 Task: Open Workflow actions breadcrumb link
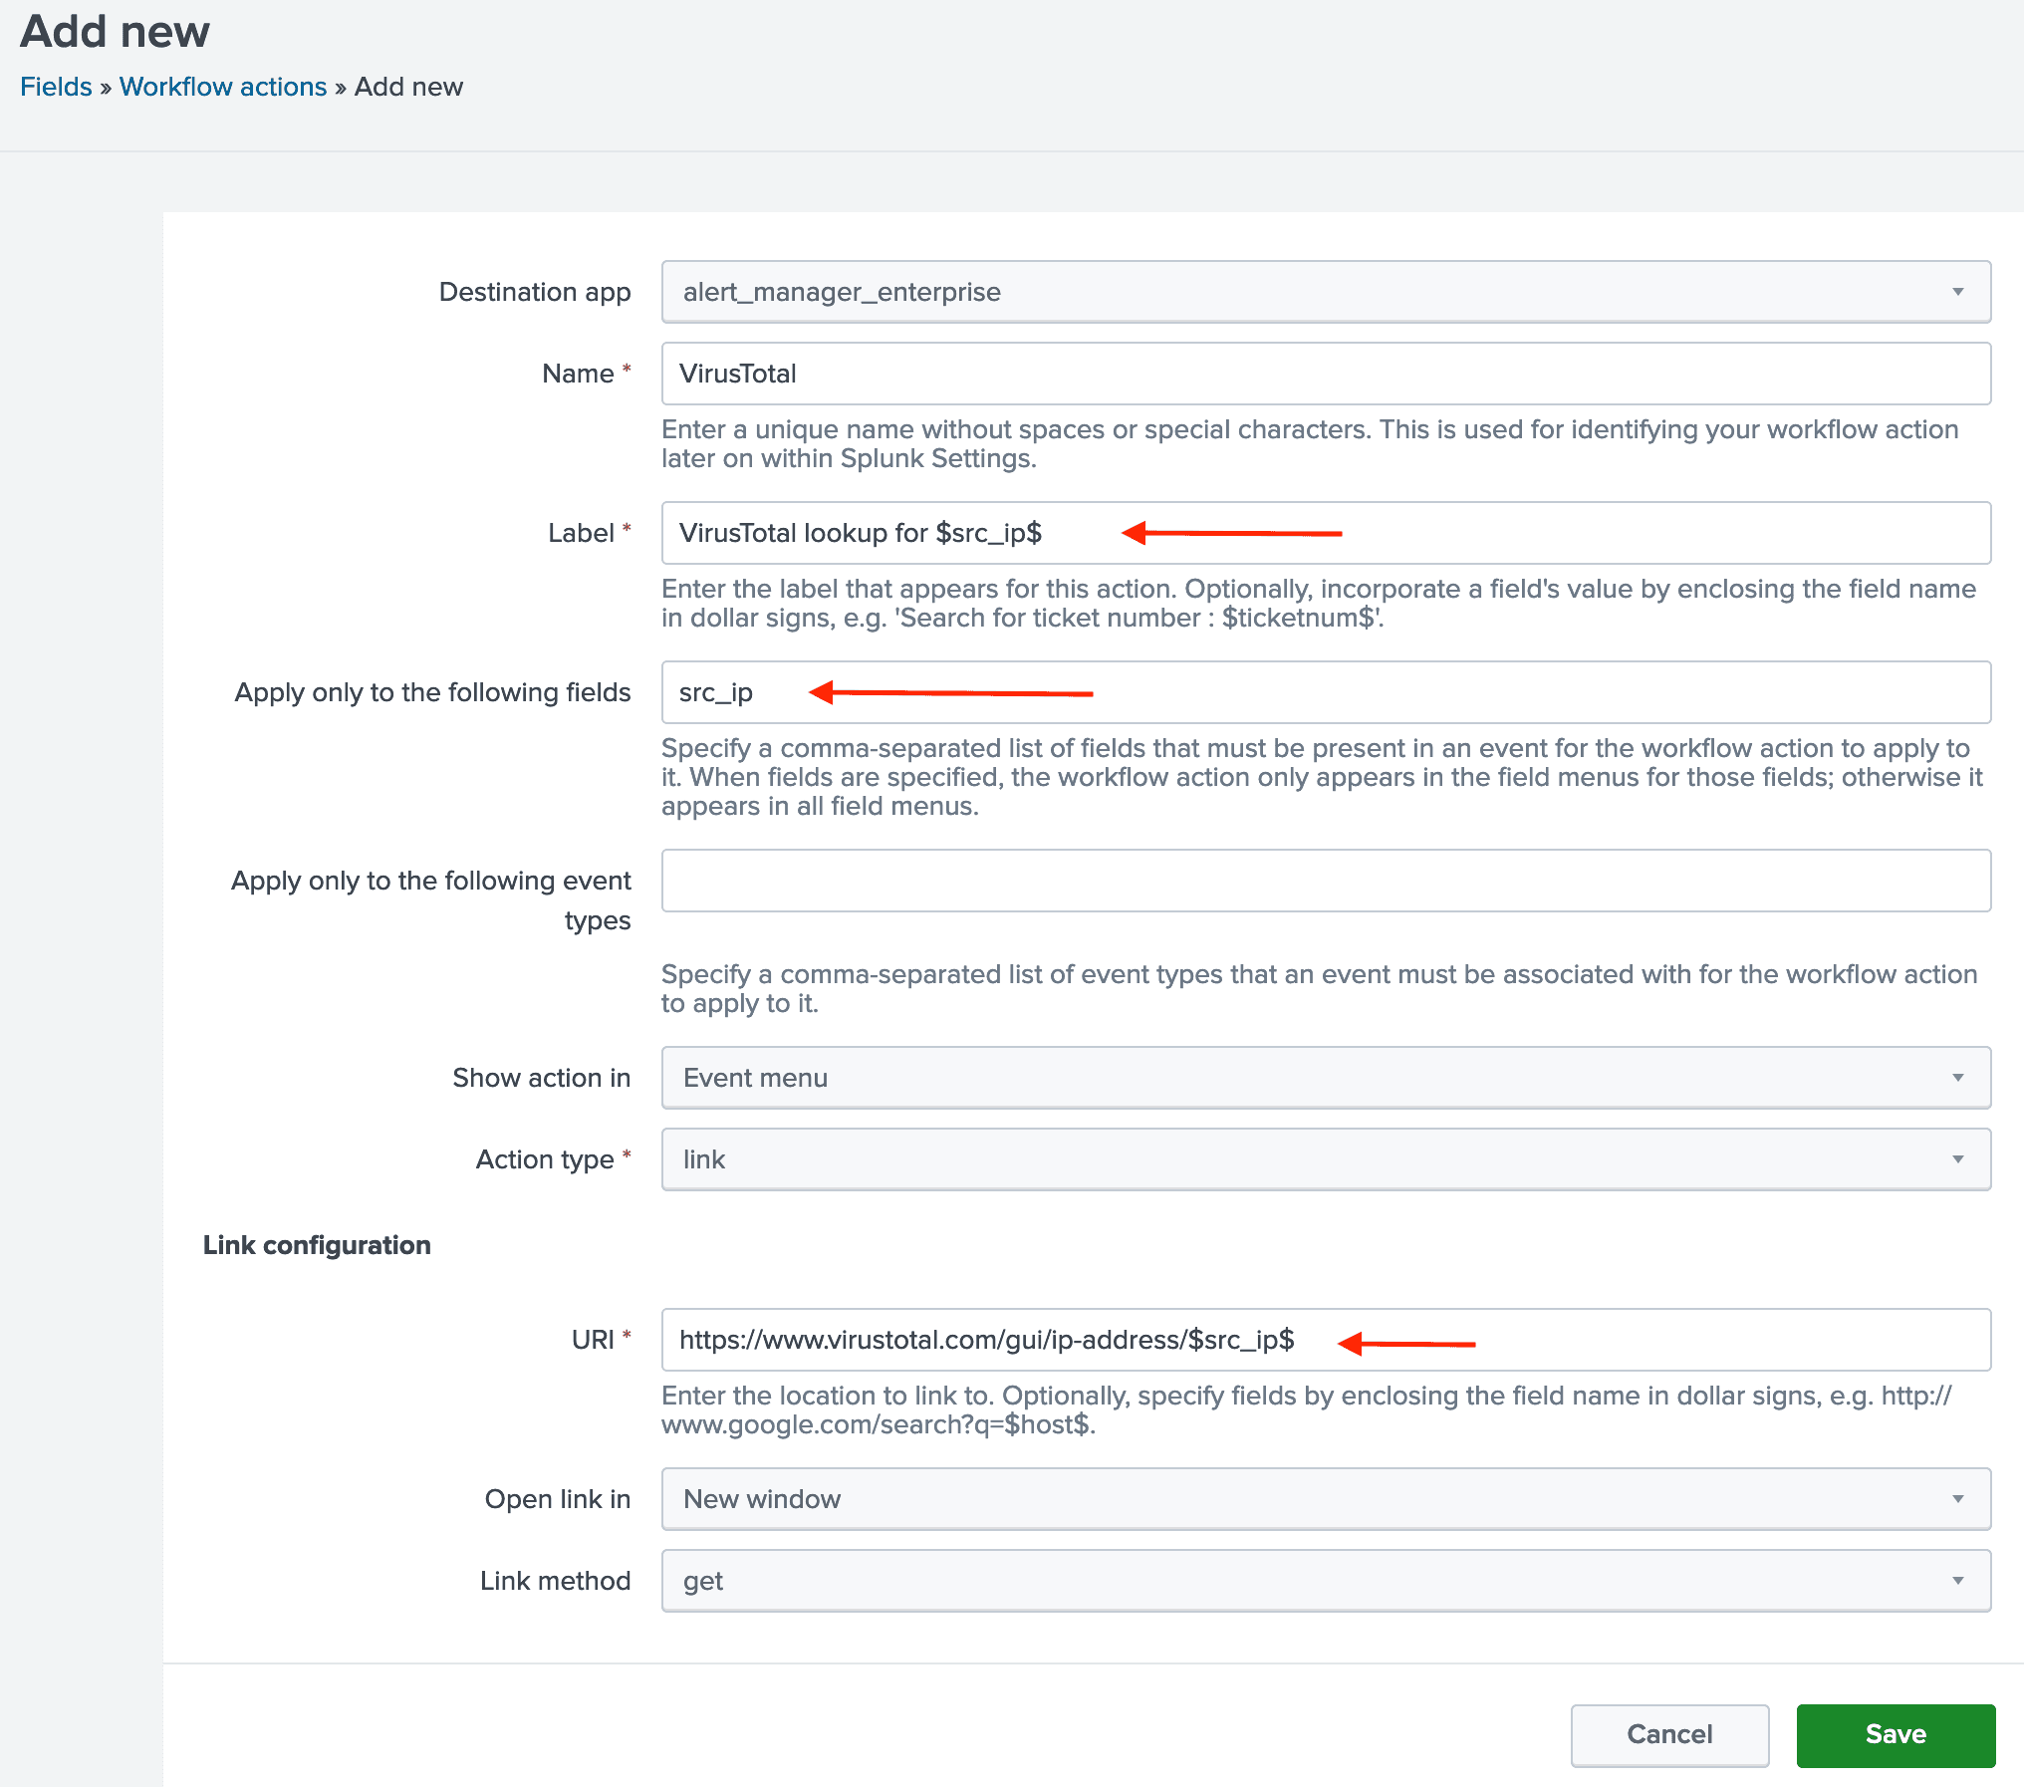[x=223, y=87]
